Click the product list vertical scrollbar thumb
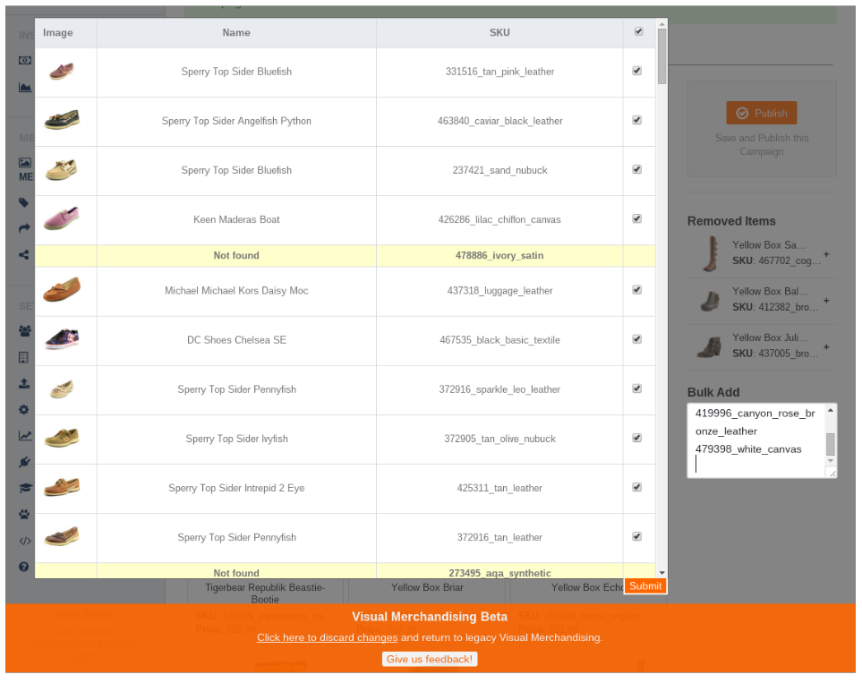The width and height of the screenshot is (862, 683). coord(661,55)
